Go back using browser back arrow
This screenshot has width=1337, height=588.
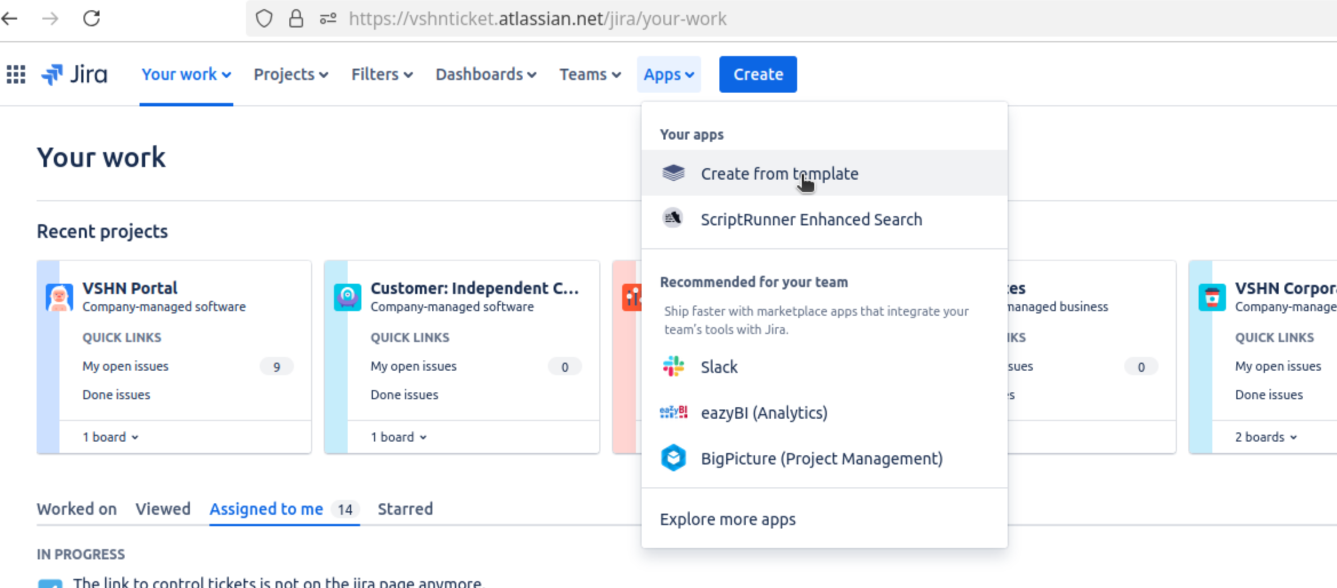[10, 18]
